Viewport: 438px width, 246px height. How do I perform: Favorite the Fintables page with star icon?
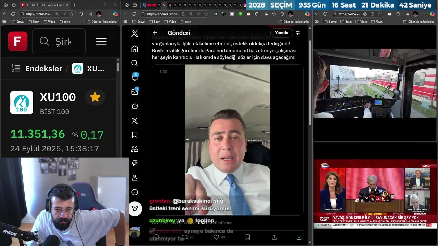tap(72, 14)
